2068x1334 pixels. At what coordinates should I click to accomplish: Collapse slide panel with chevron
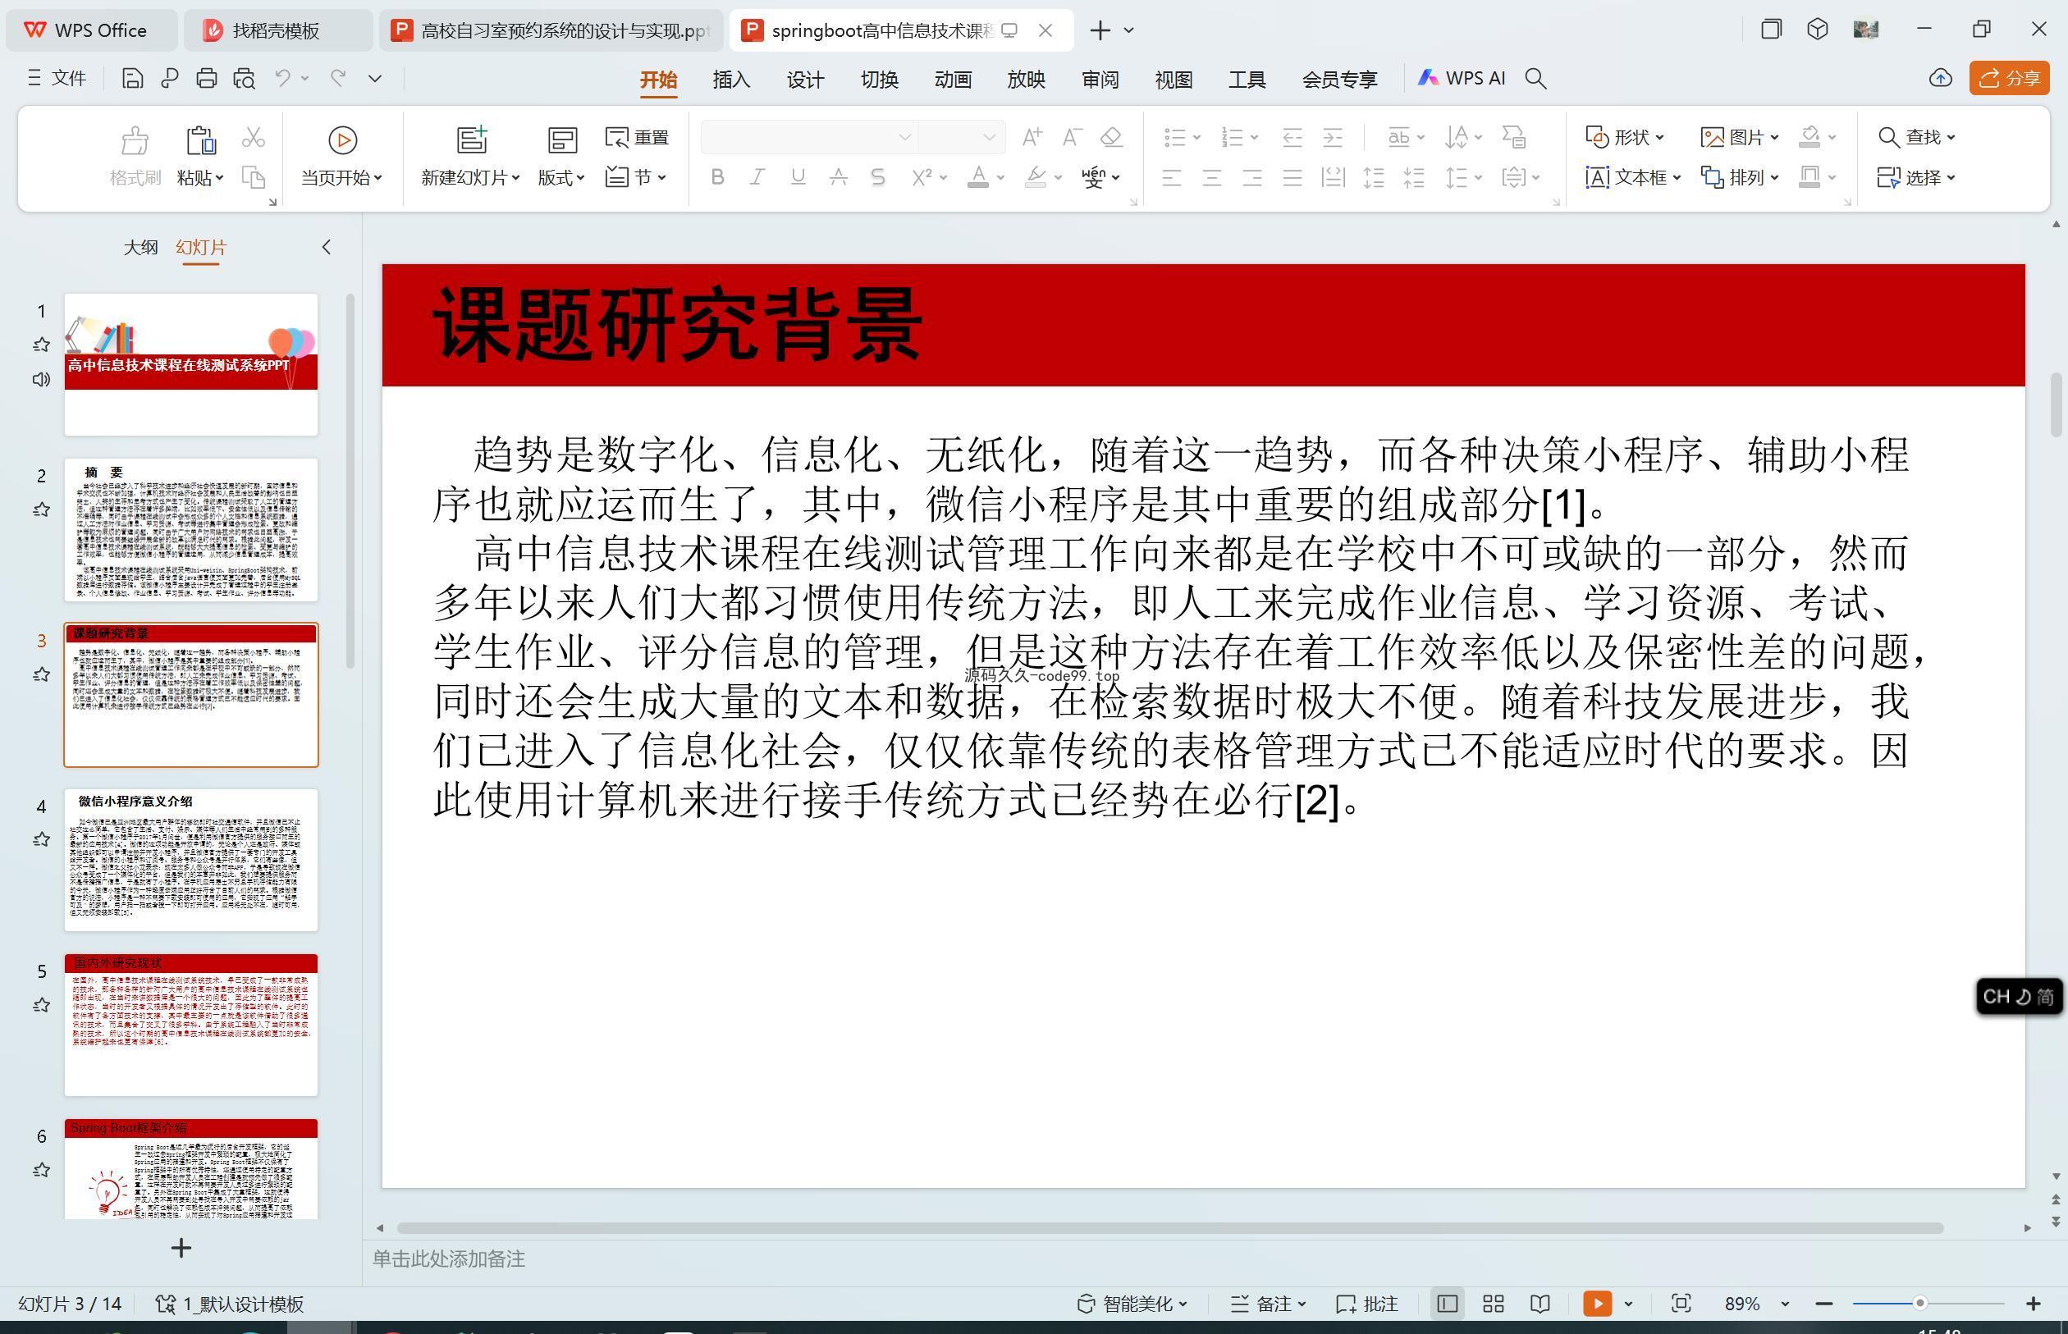[327, 248]
